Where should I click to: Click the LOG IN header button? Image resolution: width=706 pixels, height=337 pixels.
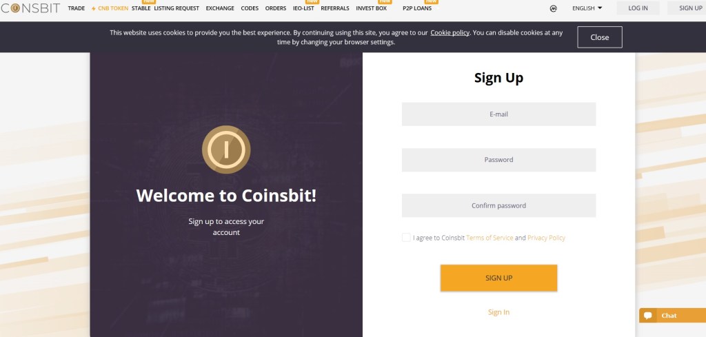[638, 8]
